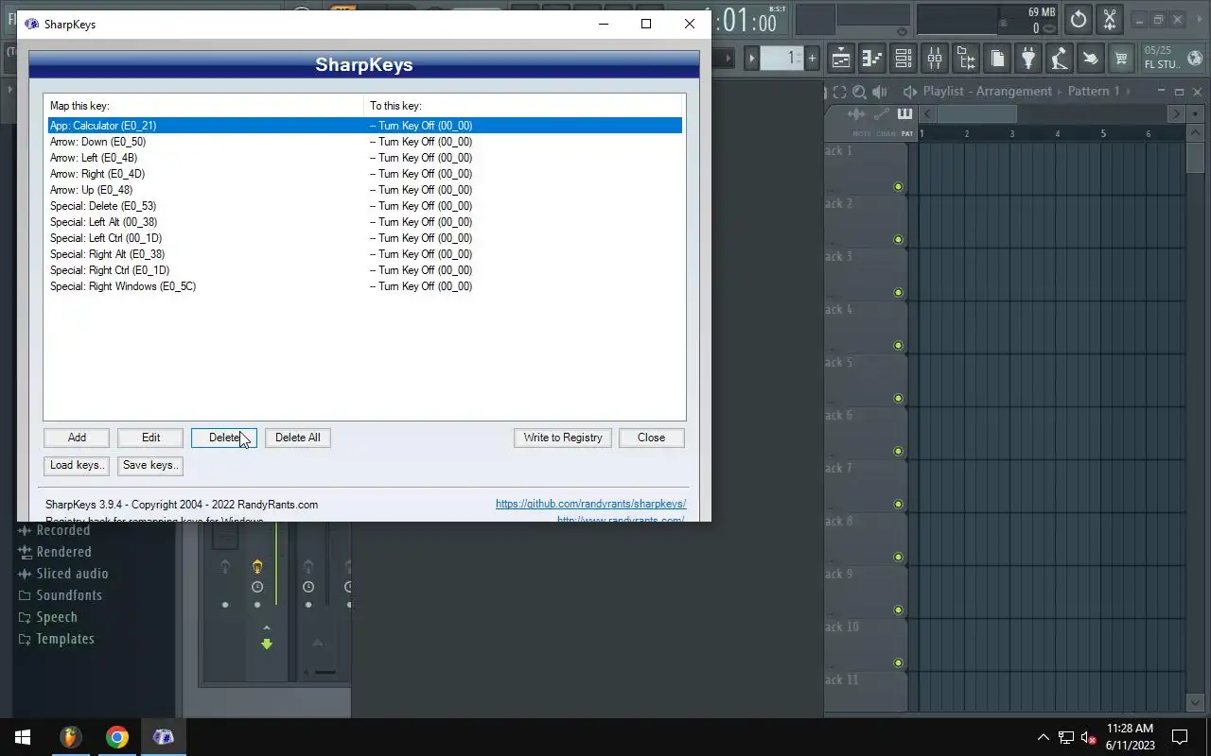Click Write to Registry button
The height and width of the screenshot is (756, 1211).
[563, 438]
